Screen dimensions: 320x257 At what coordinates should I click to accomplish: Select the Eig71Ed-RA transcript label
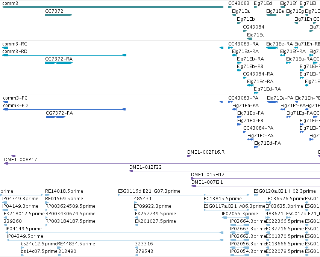point(267,89)
